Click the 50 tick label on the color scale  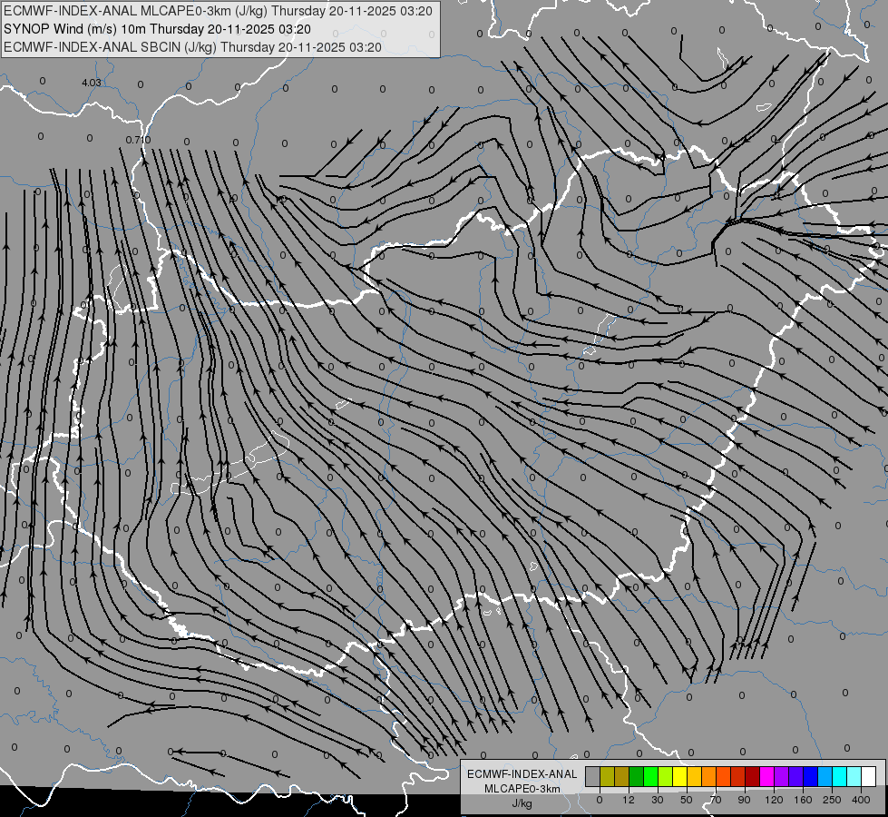pyautogui.click(x=687, y=800)
